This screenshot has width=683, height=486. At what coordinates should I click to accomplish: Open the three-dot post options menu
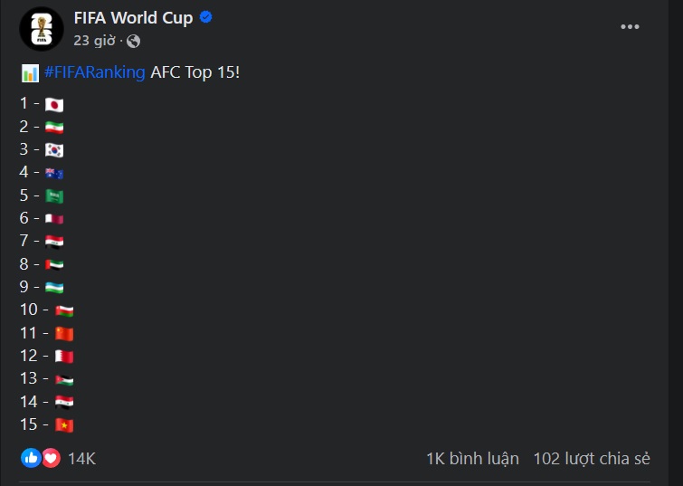tap(630, 27)
